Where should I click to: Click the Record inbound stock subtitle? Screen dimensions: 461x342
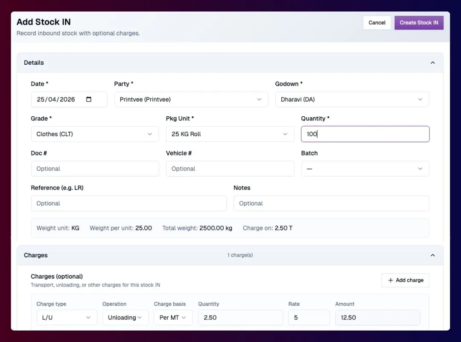(78, 34)
